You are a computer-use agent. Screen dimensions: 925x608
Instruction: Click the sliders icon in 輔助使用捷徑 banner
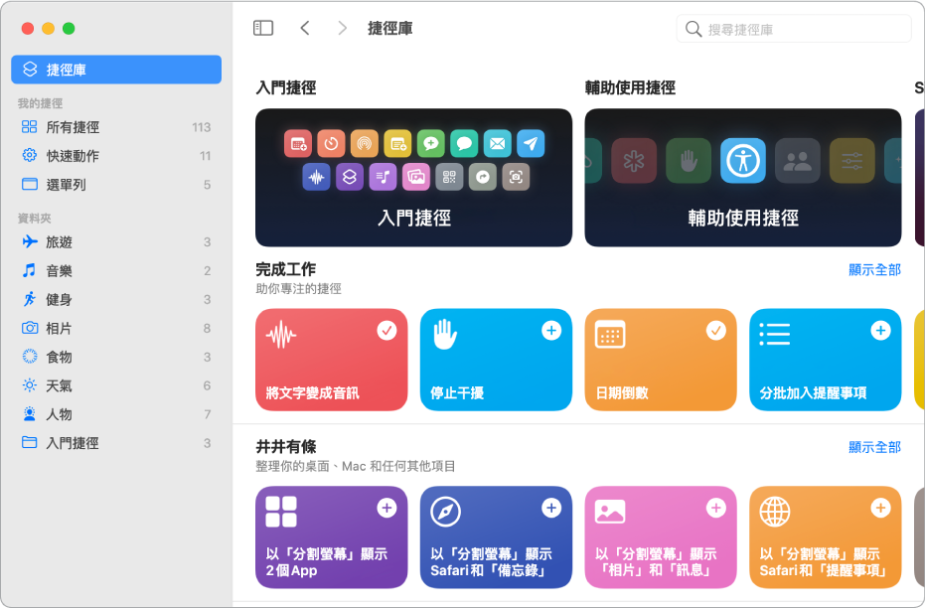click(851, 160)
